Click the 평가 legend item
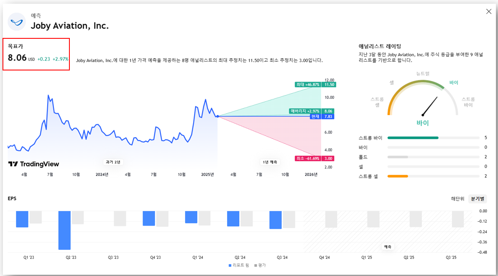The image size is (498, 276). [x=260, y=265]
